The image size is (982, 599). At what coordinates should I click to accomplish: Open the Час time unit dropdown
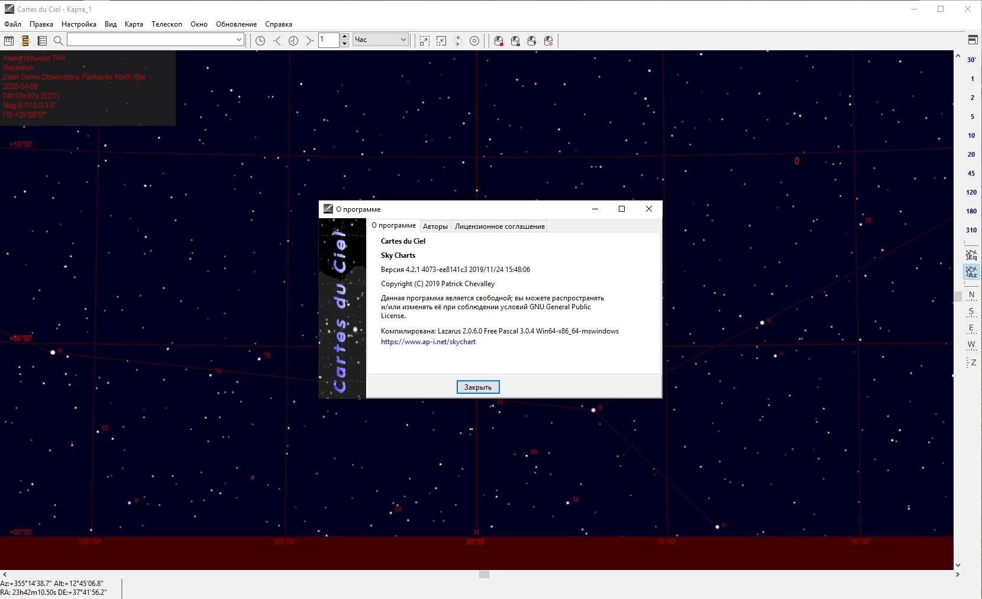coord(381,40)
